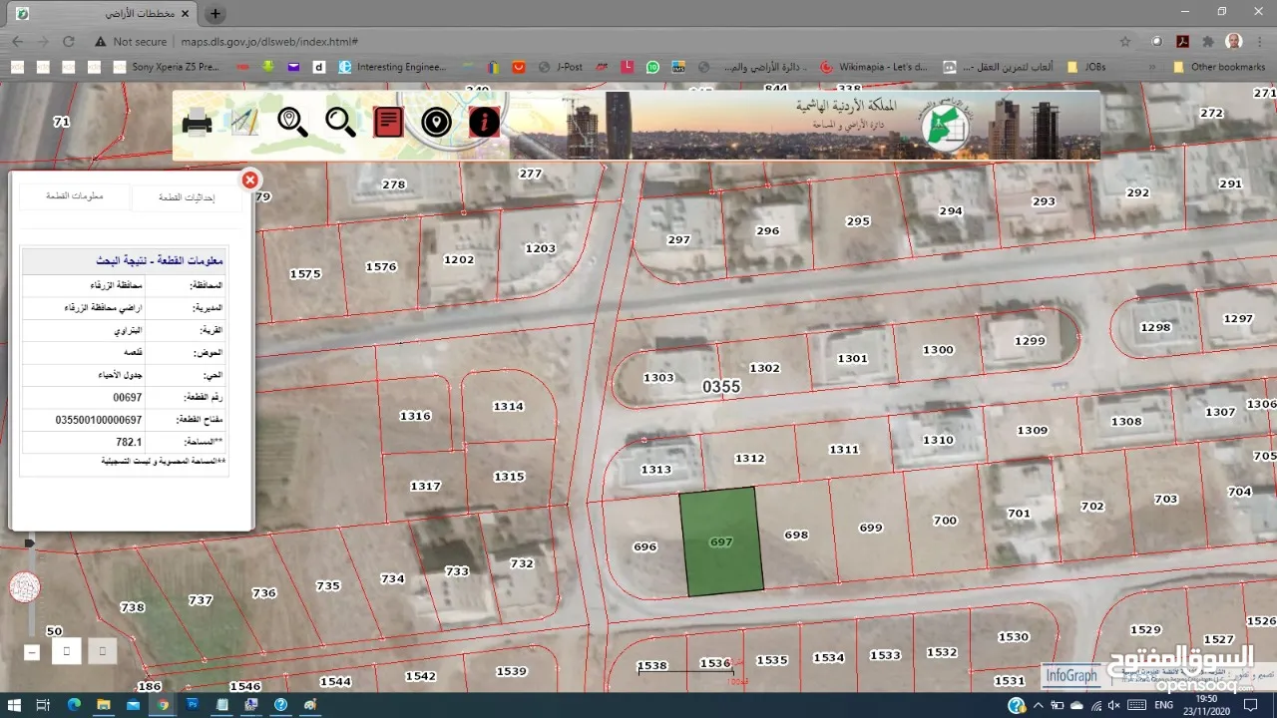This screenshot has height=718, width=1277.
Task: Reload the page
Action: [x=69, y=42]
